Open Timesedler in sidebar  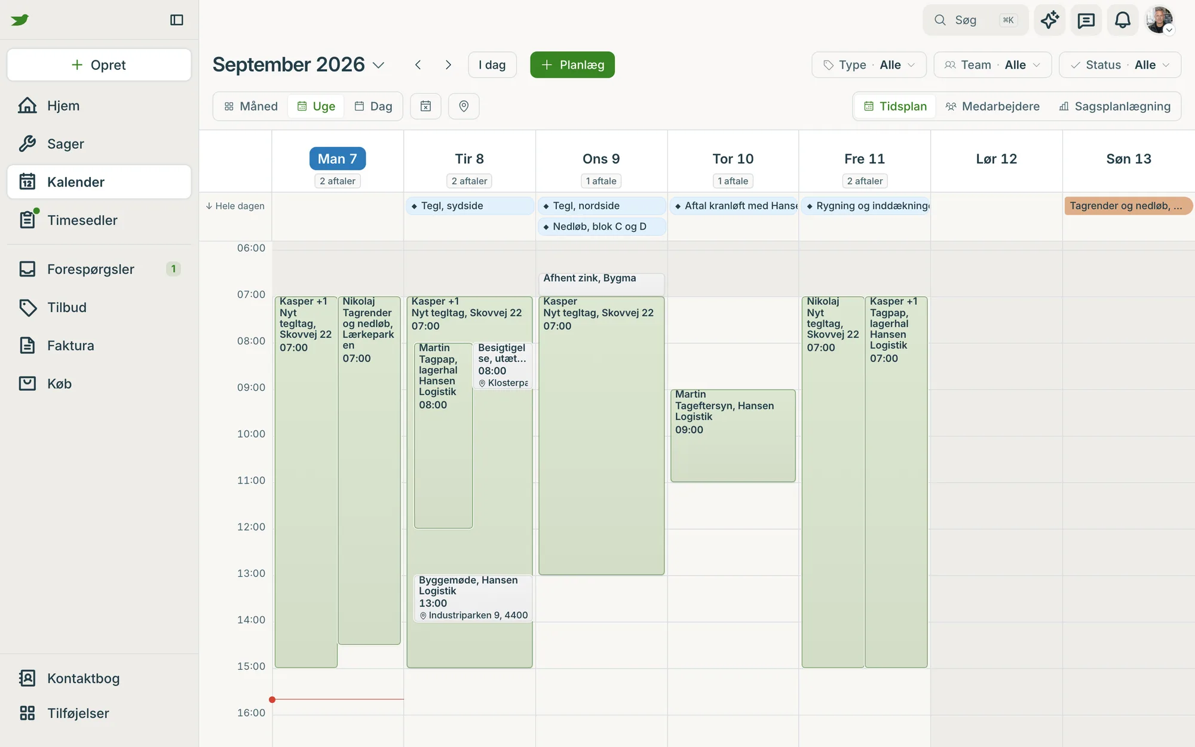tap(99, 221)
